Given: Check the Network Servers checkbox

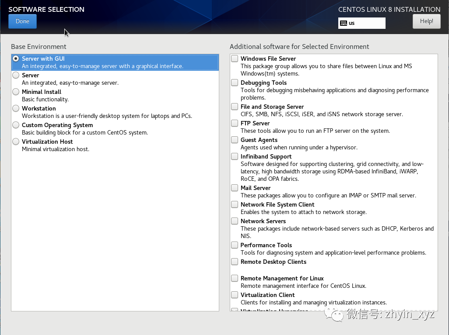Looking at the screenshot, I should (x=235, y=221).
